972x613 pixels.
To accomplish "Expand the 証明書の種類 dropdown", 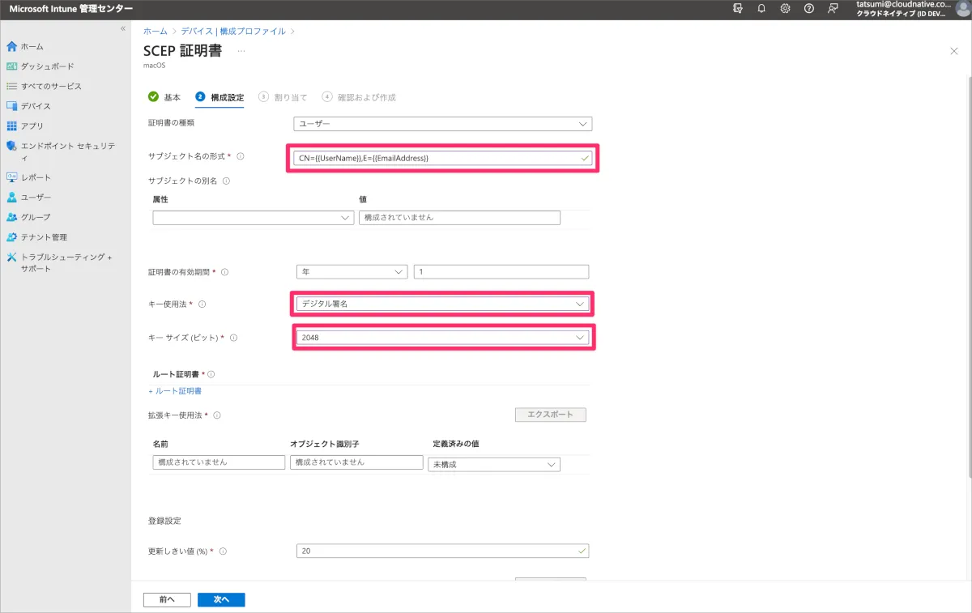I will (x=442, y=124).
